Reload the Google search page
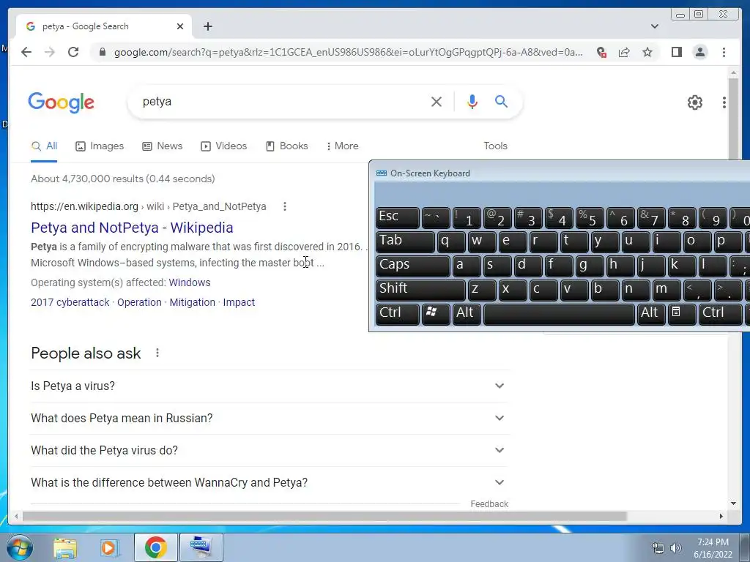The width and height of the screenshot is (750, 562). 73,52
